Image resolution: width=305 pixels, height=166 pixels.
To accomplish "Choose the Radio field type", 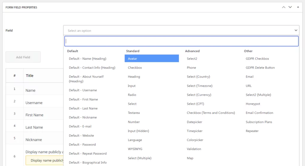I will point(132,95).
